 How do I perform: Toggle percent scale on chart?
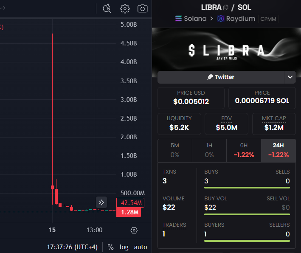110,247
